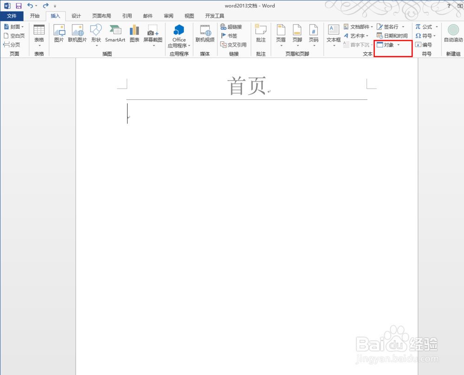The height and width of the screenshot is (375, 464).
Task: Click the Auto Scroll (自动滚动) button
Action: (x=453, y=33)
